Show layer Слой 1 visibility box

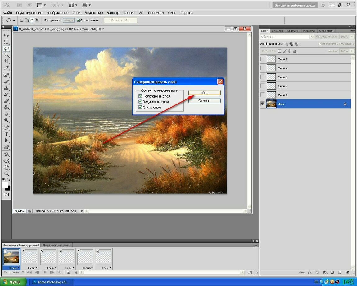click(263, 95)
